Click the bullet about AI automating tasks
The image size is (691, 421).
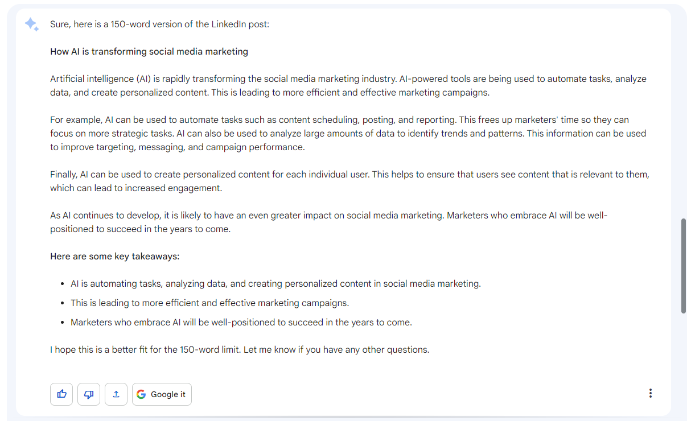pos(275,284)
